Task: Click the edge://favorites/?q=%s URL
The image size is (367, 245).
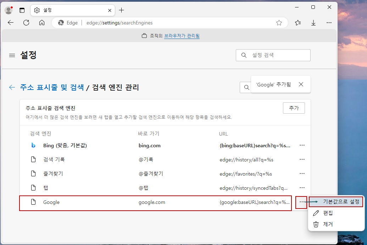Action: coord(246,174)
